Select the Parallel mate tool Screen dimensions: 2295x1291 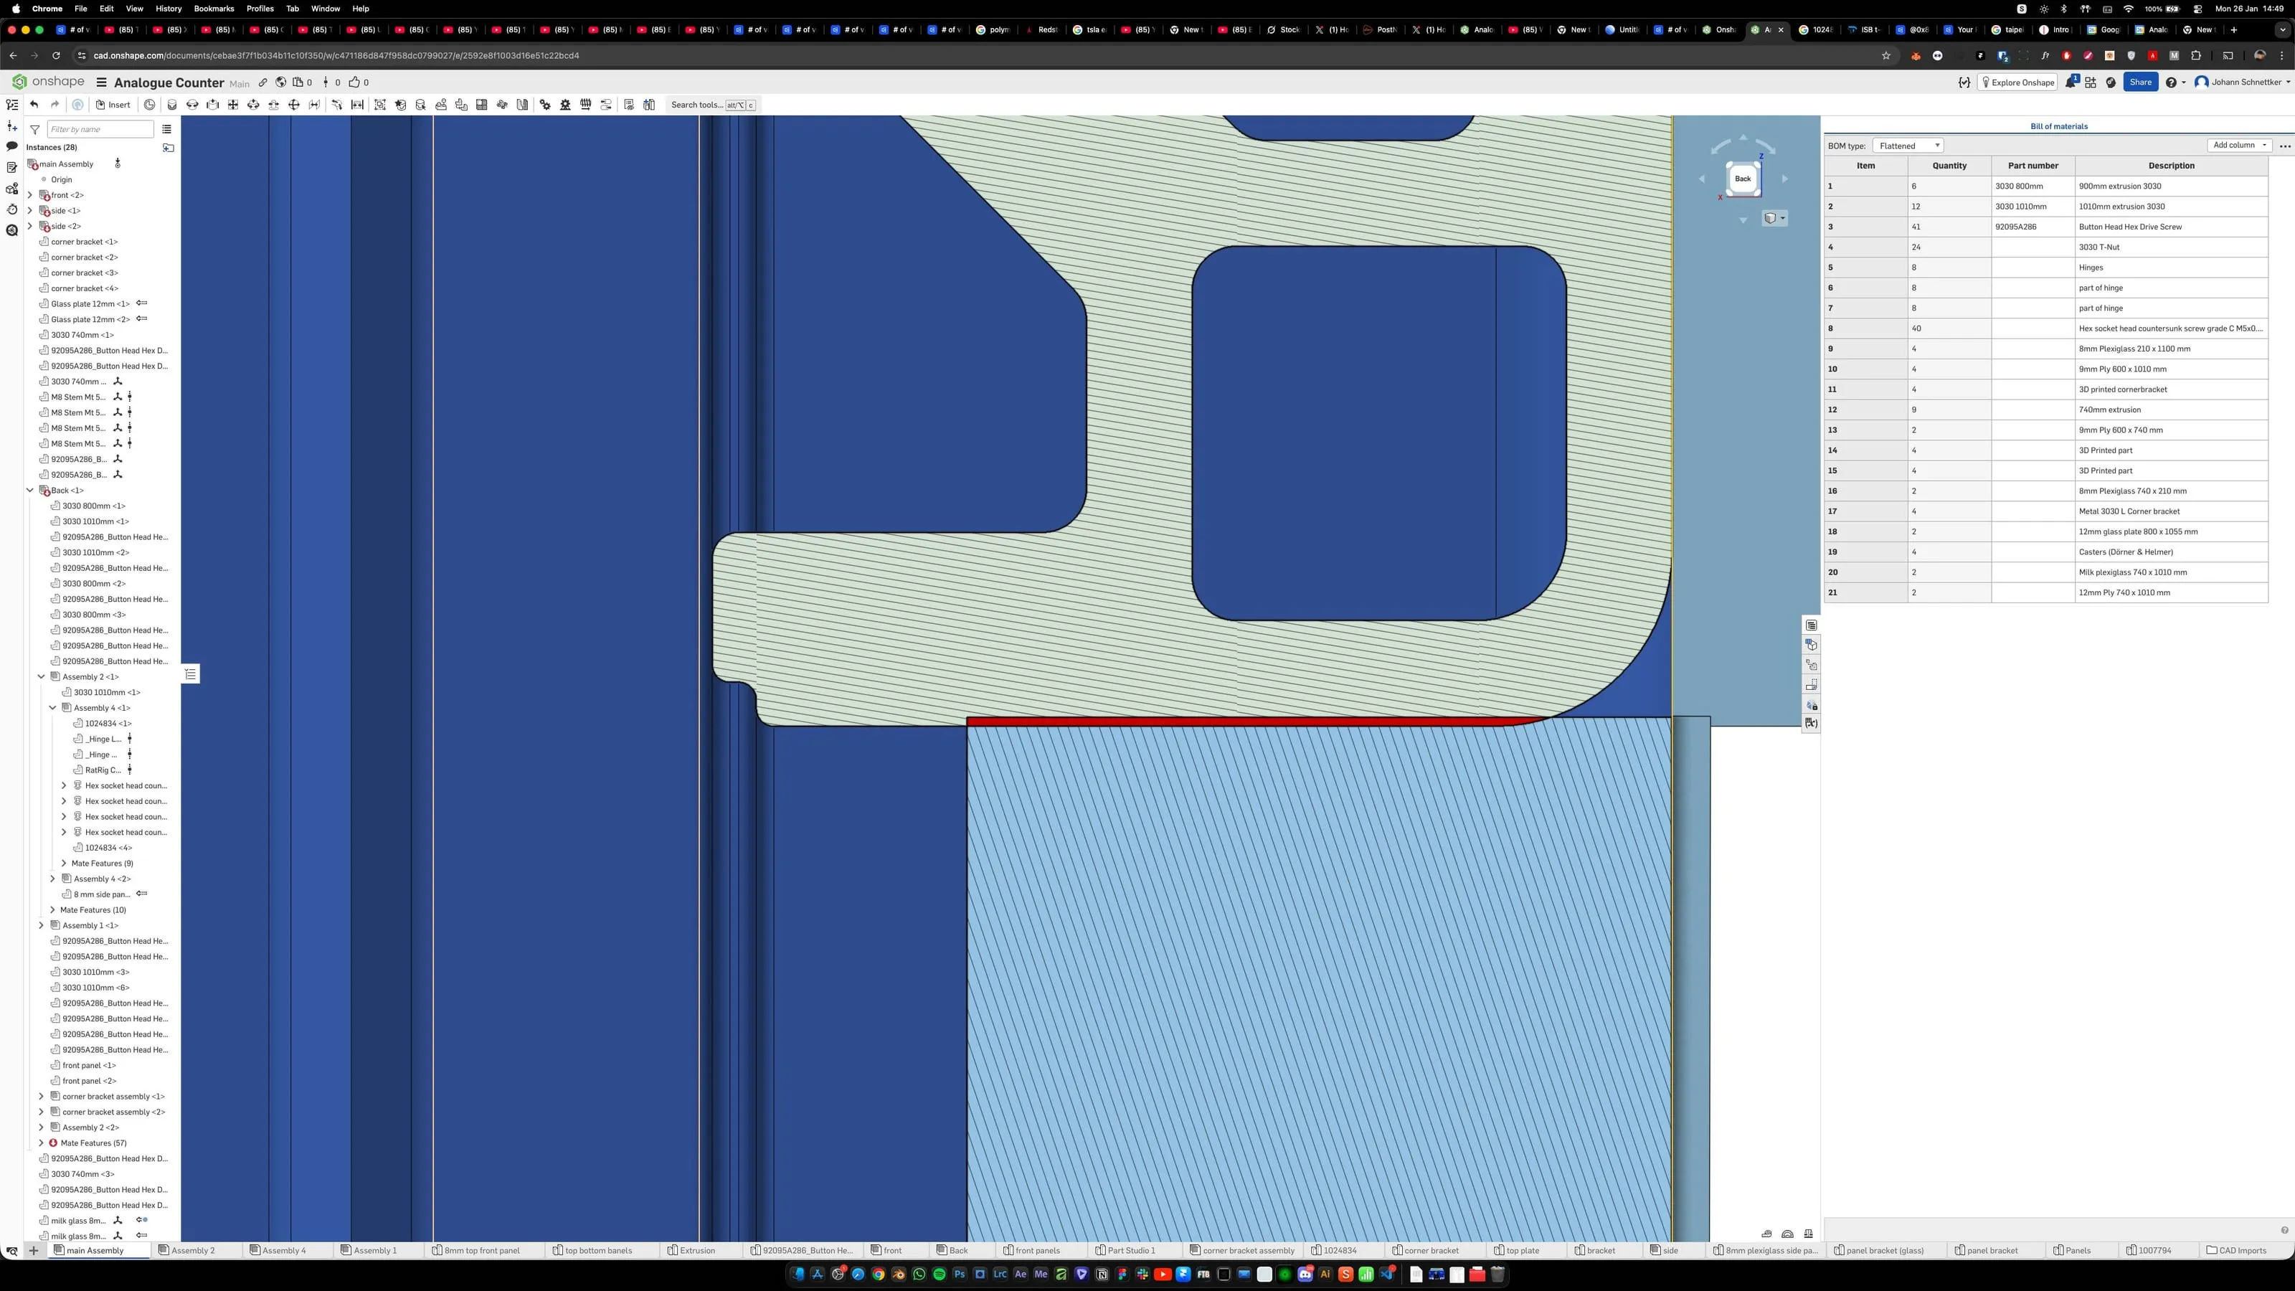point(315,104)
